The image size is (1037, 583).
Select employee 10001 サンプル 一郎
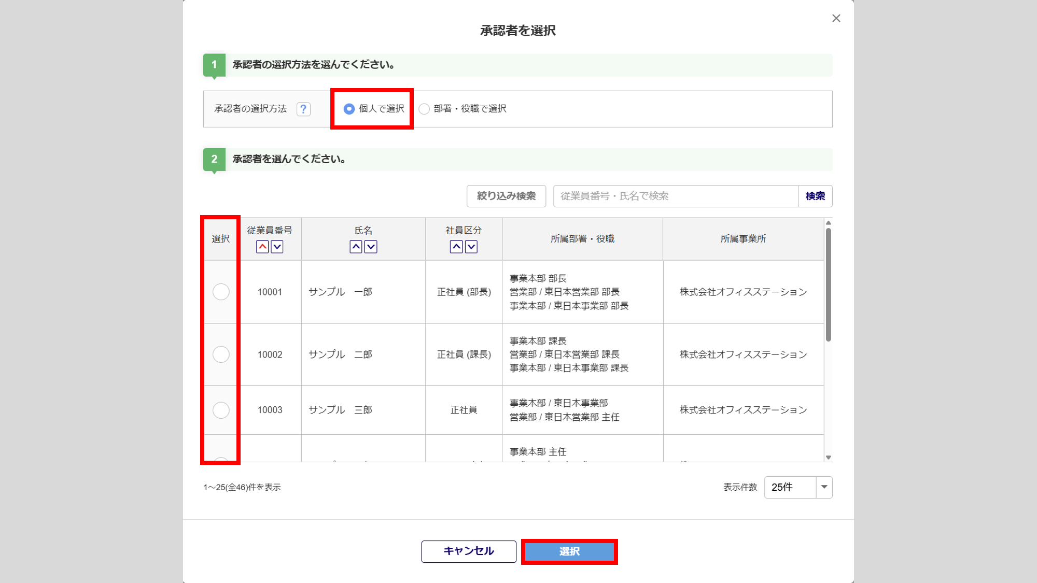(221, 292)
